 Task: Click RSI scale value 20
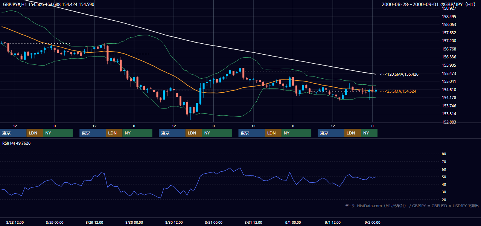(444, 200)
